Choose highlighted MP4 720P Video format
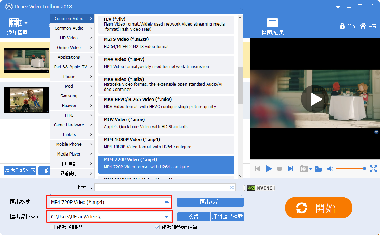This screenshot has height=235, width=380. (x=166, y=164)
